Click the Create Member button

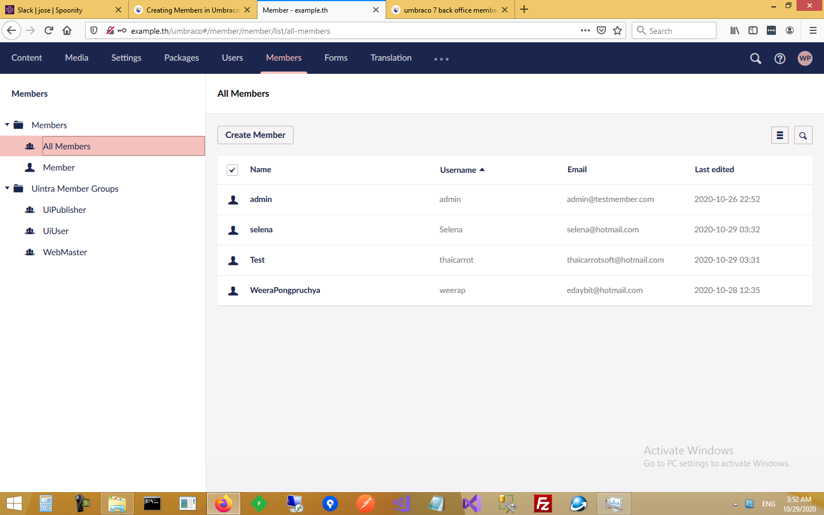(255, 135)
